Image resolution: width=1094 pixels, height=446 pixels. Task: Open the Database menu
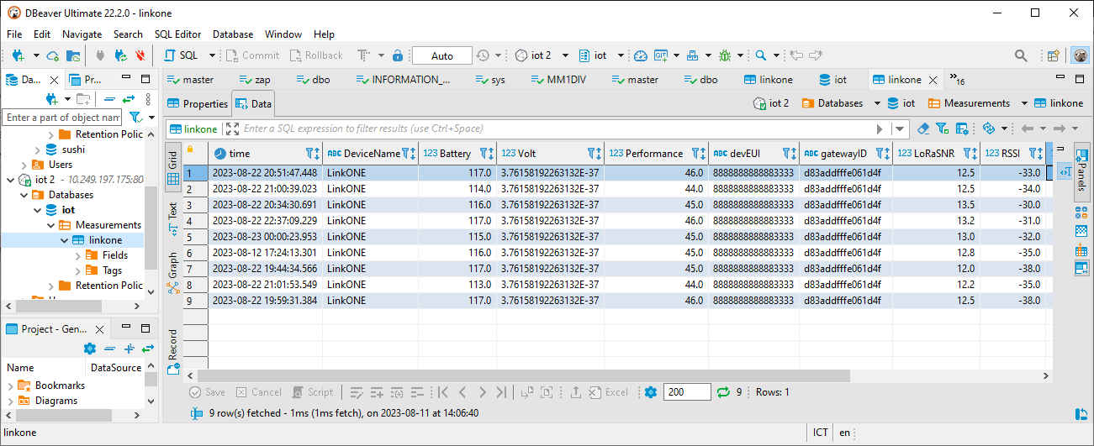pyautogui.click(x=233, y=34)
